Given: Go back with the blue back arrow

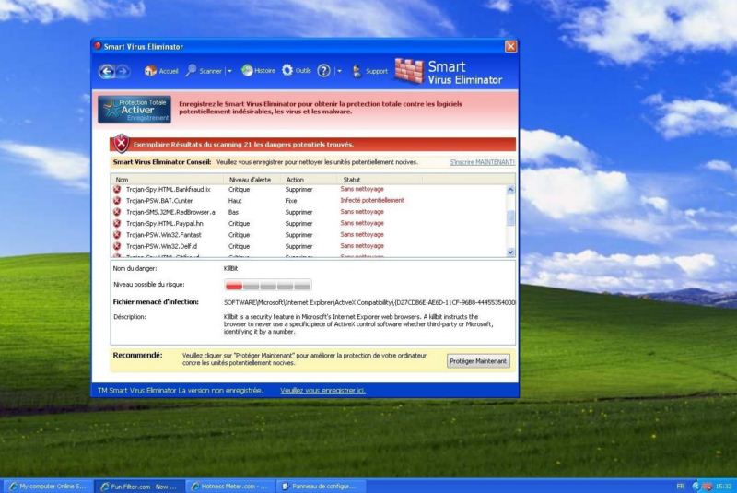Looking at the screenshot, I should click(x=107, y=72).
